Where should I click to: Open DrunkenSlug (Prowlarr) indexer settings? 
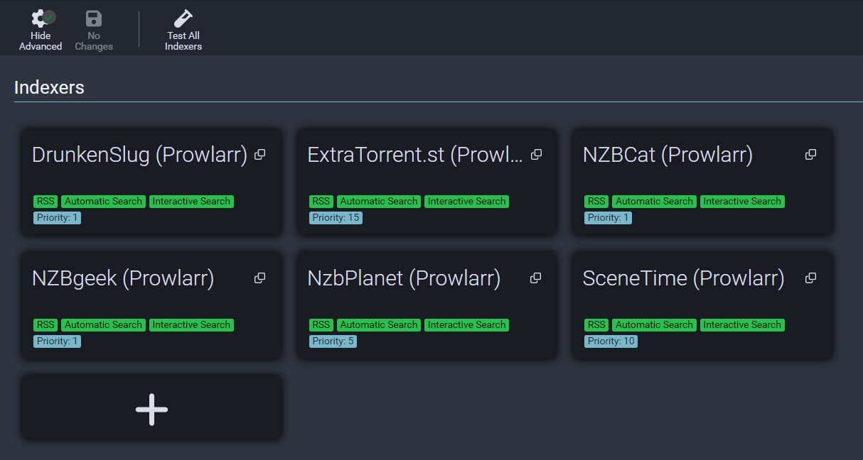139,155
